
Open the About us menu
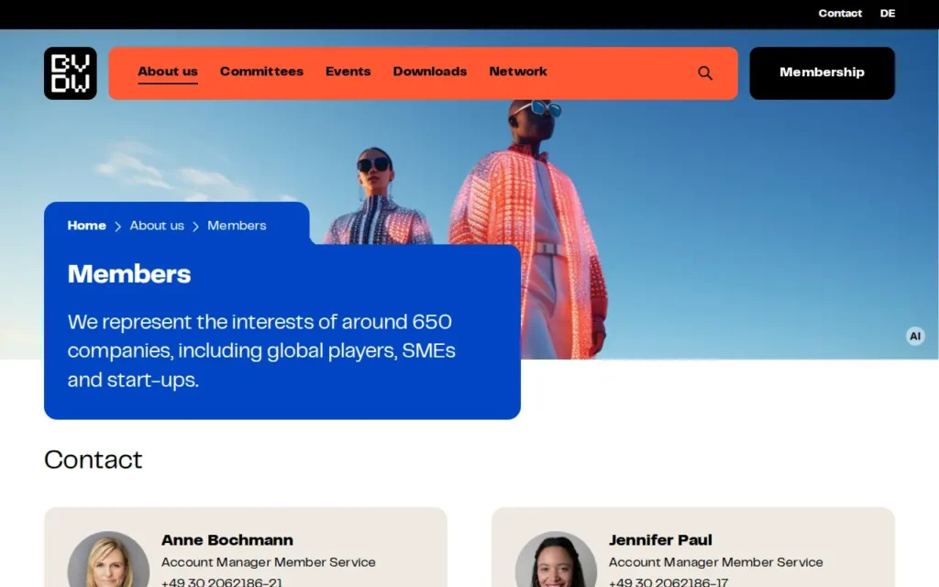click(168, 72)
